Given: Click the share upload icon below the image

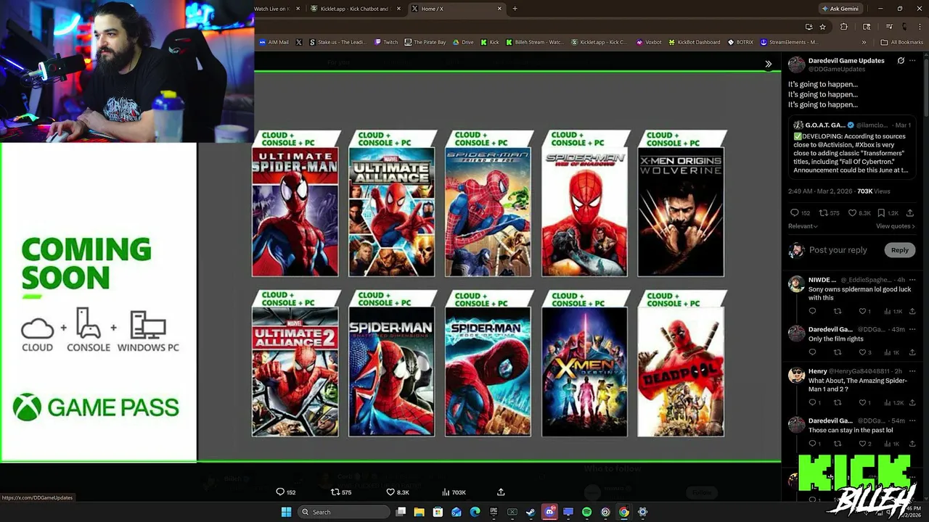Looking at the screenshot, I should tap(501, 492).
